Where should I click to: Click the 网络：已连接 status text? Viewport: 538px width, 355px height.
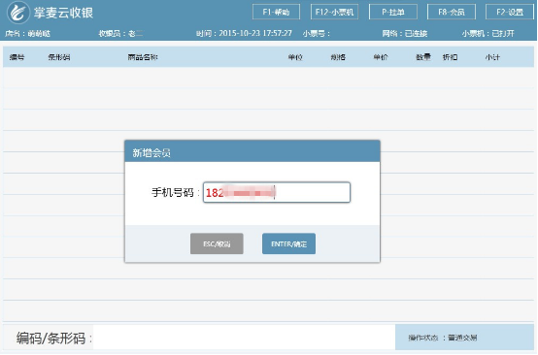[405, 33]
